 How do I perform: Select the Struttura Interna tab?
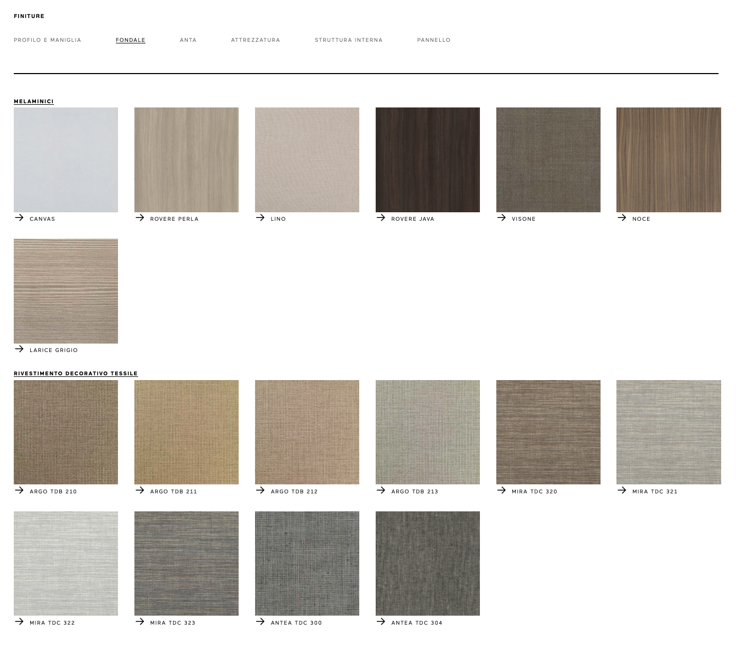[348, 40]
